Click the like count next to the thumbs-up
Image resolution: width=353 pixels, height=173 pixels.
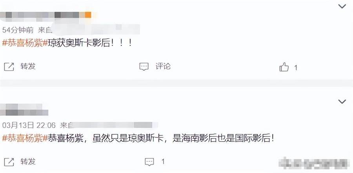pyautogui.click(x=296, y=68)
